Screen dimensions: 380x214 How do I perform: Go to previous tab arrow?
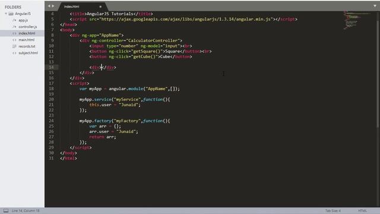(x=49, y=6)
